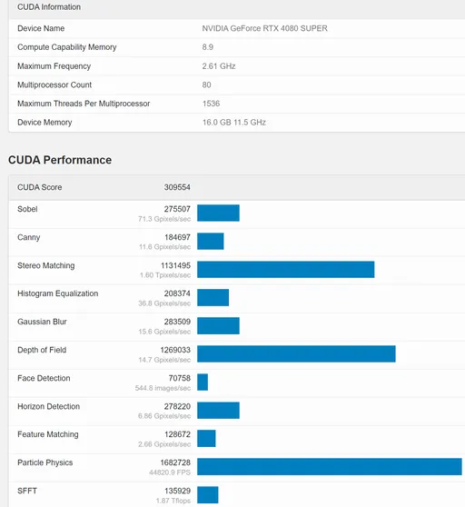Click the Horizon Detection score 278220
Screen dimensions: 465x507
pyautogui.click(x=177, y=406)
